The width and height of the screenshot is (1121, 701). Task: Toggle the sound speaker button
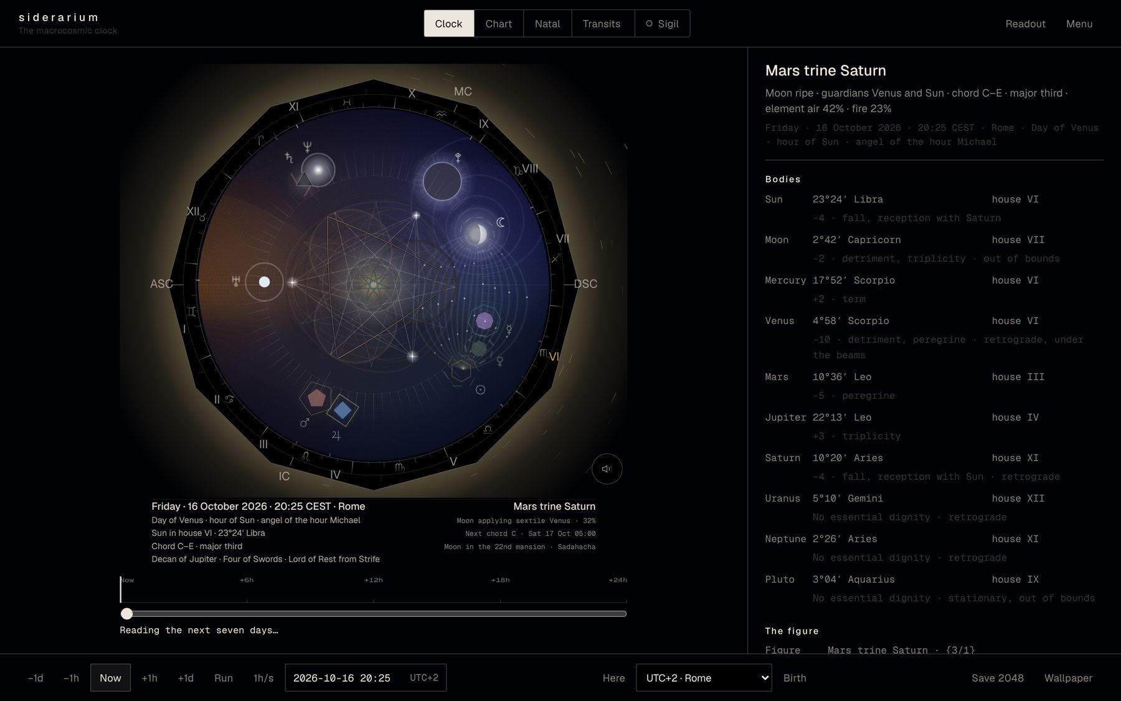(607, 469)
